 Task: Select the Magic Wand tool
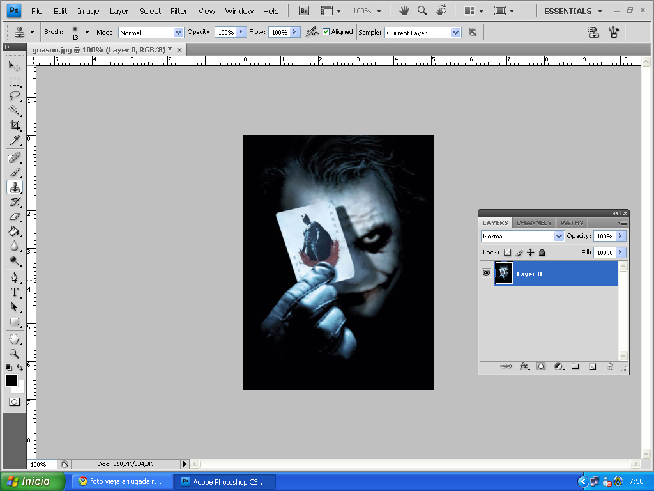[14, 111]
